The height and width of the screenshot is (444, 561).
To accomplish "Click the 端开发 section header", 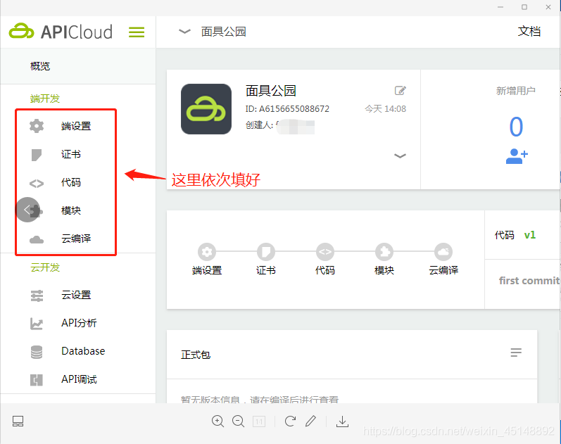I will tap(45, 99).
